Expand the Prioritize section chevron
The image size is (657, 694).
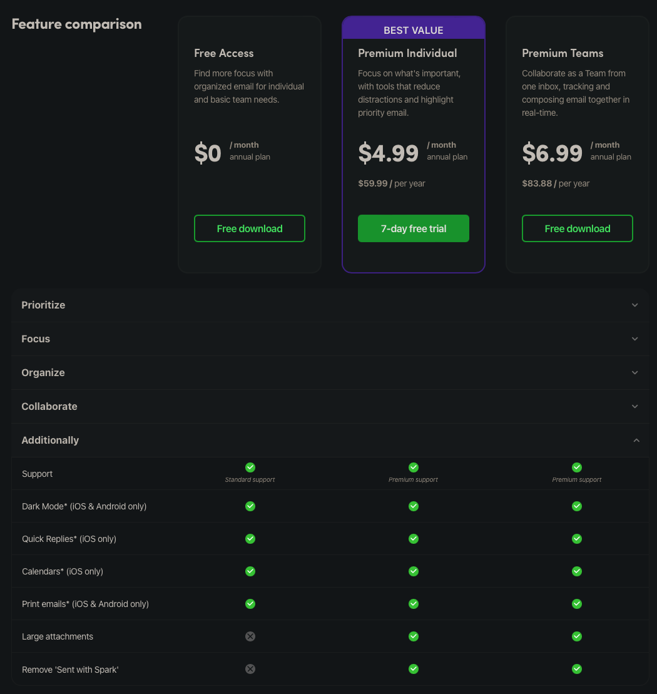[634, 305]
